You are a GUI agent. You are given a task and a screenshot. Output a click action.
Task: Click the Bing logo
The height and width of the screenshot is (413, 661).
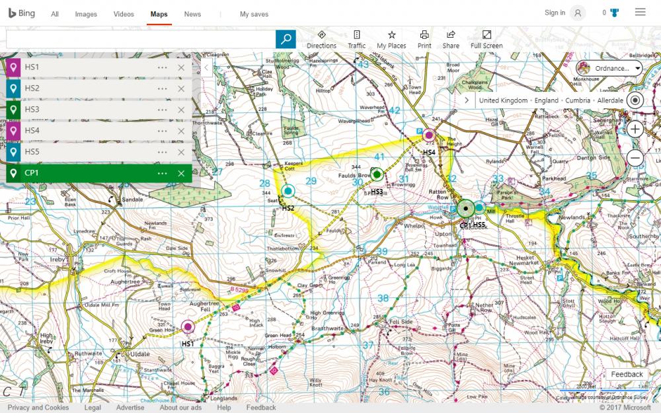coord(22,13)
